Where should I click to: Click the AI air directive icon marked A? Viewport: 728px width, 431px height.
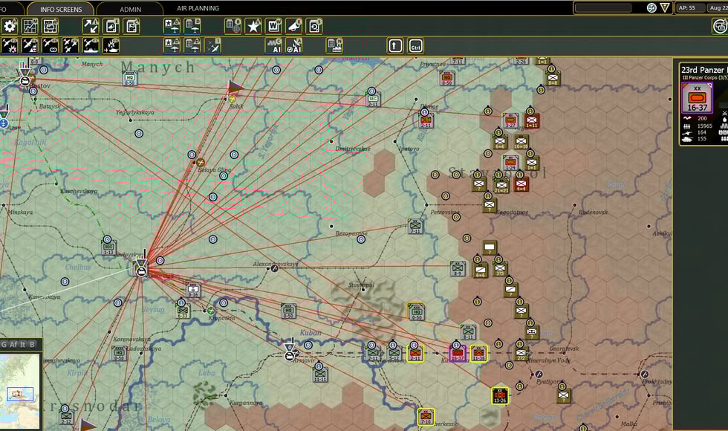tap(294, 46)
